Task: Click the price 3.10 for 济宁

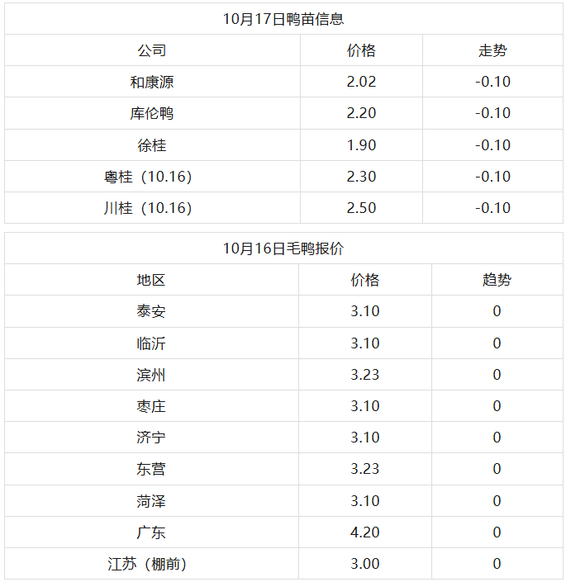Action: [x=365, y=438]
